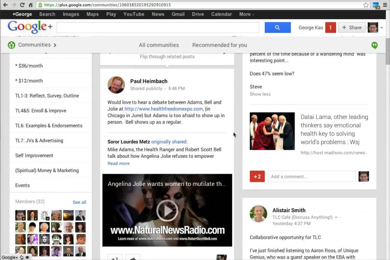Click the Communities green circle icon
Screen dimensions: 390x260
coord(11,45)
